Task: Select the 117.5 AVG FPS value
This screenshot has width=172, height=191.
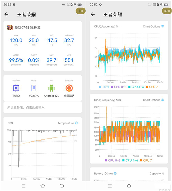Action: [x=51, y=40]
